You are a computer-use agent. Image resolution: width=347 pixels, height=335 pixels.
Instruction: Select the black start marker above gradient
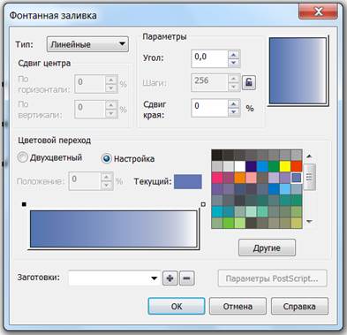click(x=24, y=204)
